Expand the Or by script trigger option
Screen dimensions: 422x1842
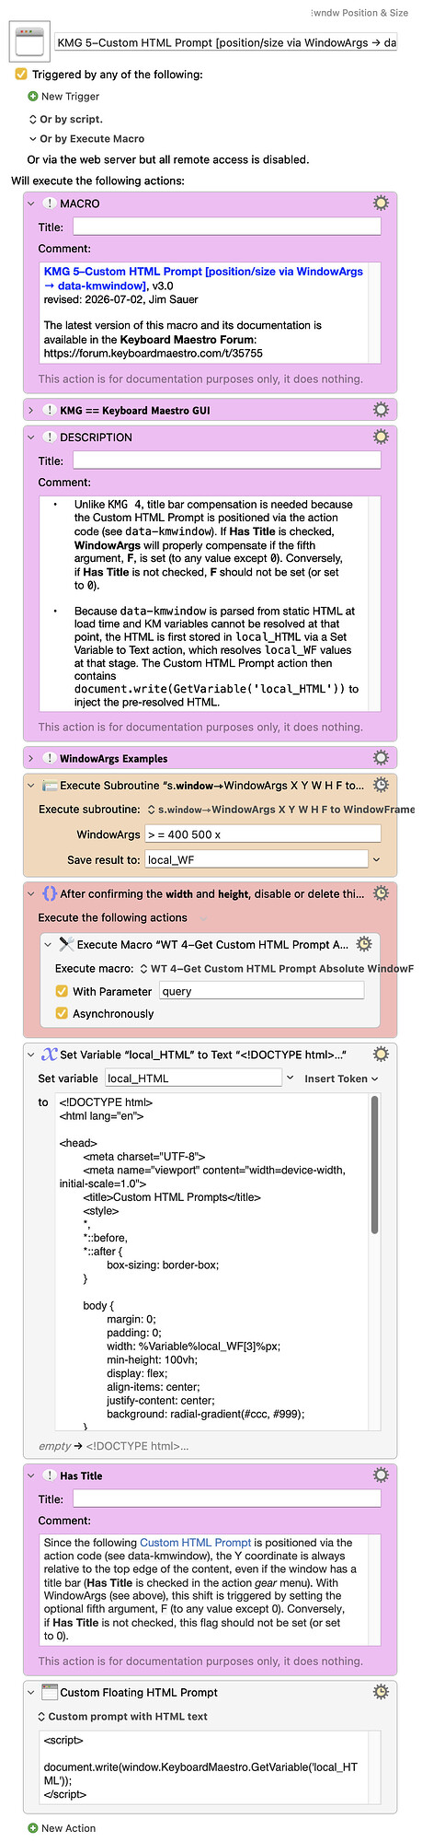click(x=33, y=119)
